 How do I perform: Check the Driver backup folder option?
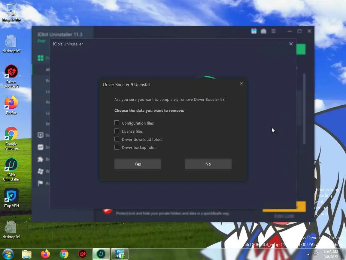pos(117,147)
